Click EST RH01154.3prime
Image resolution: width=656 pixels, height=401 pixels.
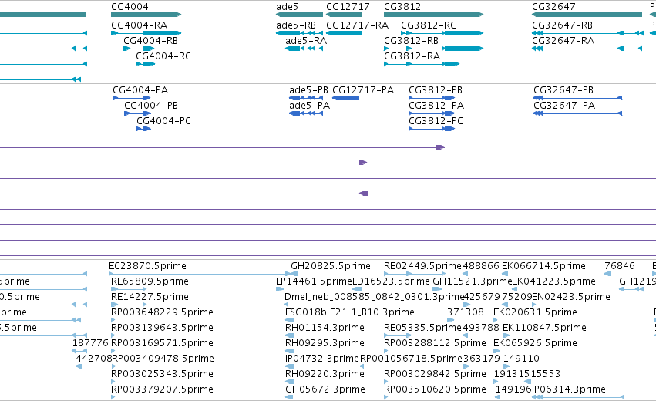tap(325, 328)
